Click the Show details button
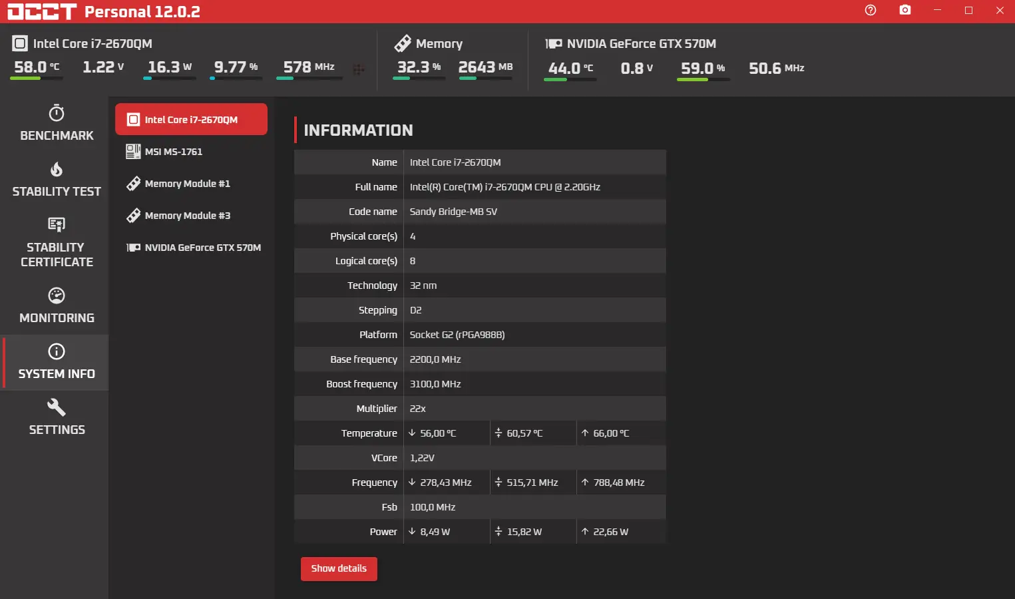Viewport: 1015px width, 599px height. pos(339,568)
